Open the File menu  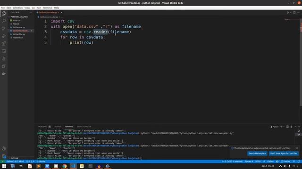(x=3, y=8)
